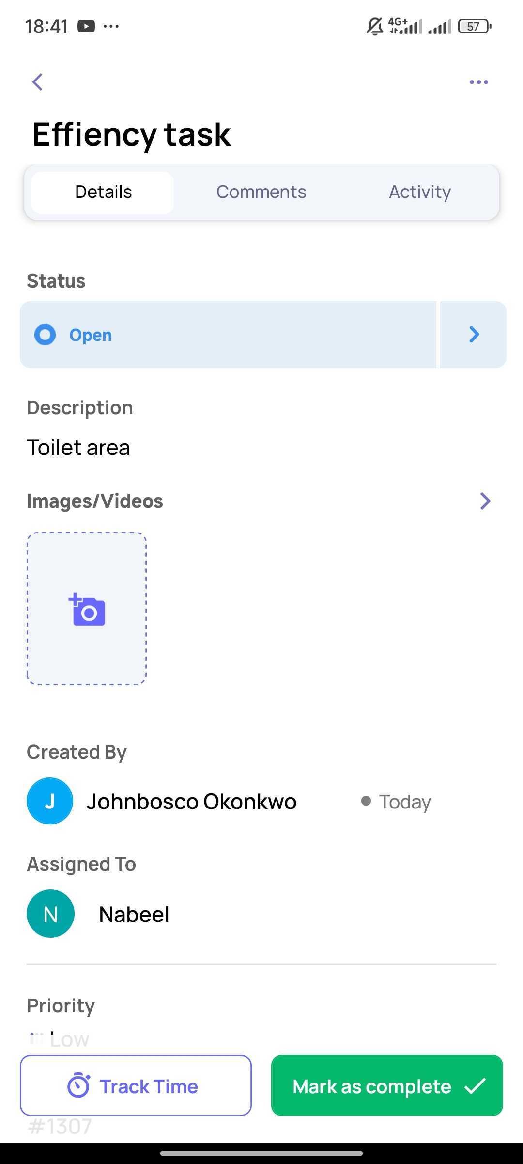Tap the 4G+ signal strength icon
Viewport: 523px width, 1164px height.
coord(406,26)
